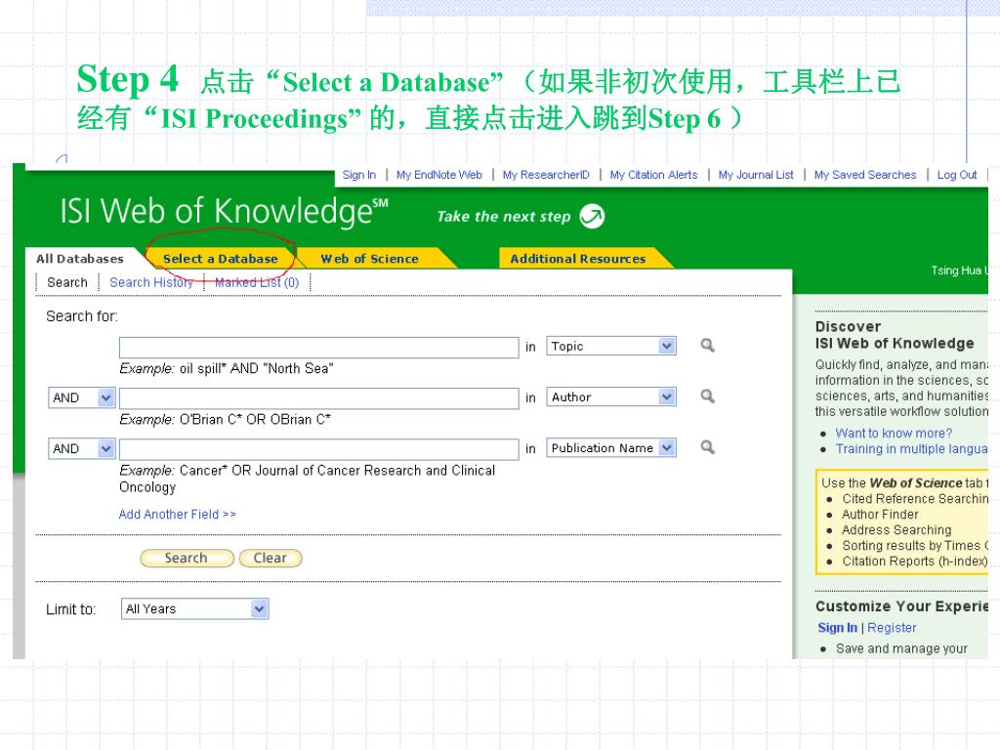Click the Topic field search magnifier icon

pyautogui.click(x=707, y=346)
